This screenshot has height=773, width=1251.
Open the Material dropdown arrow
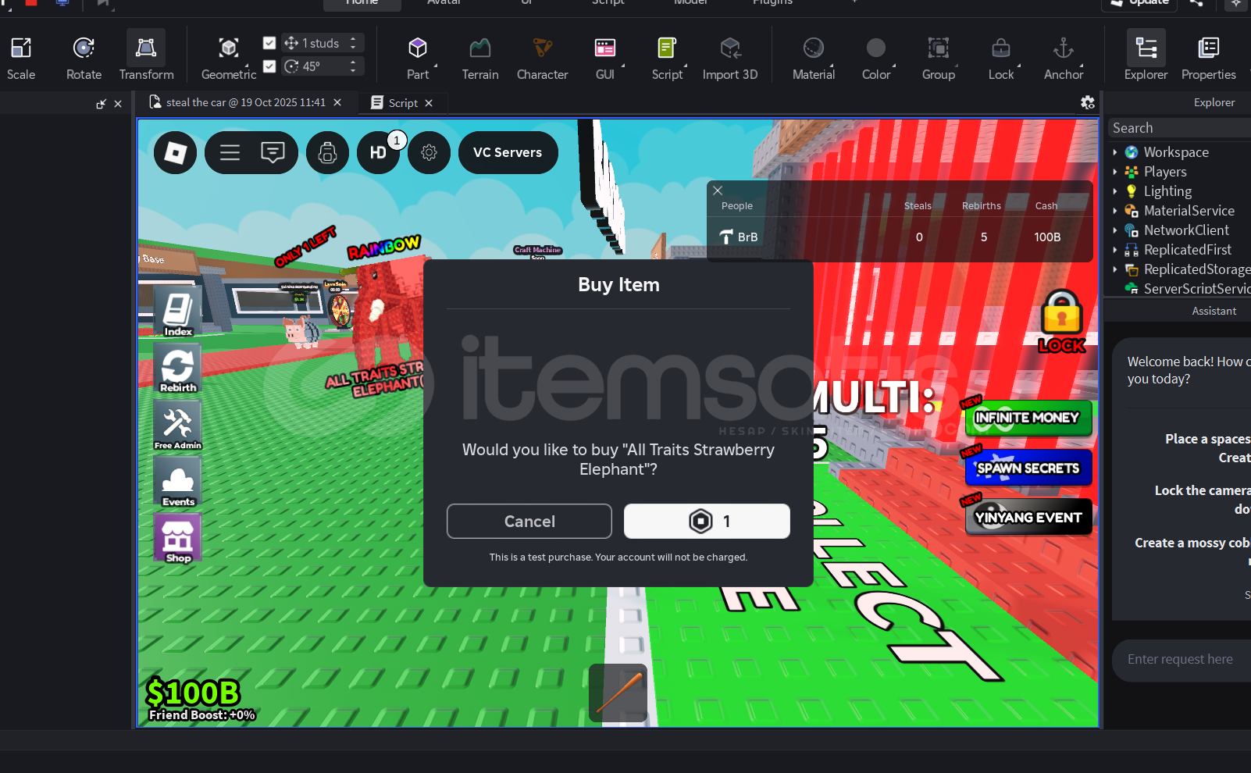point(832,66)
